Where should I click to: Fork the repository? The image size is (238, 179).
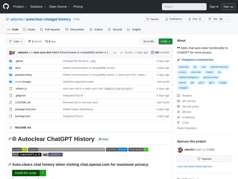click(x=195, y=19)
